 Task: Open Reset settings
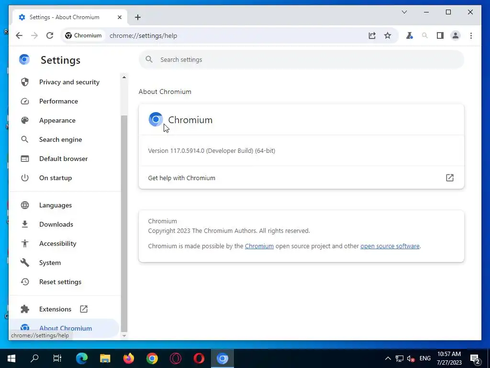point(65,282)
